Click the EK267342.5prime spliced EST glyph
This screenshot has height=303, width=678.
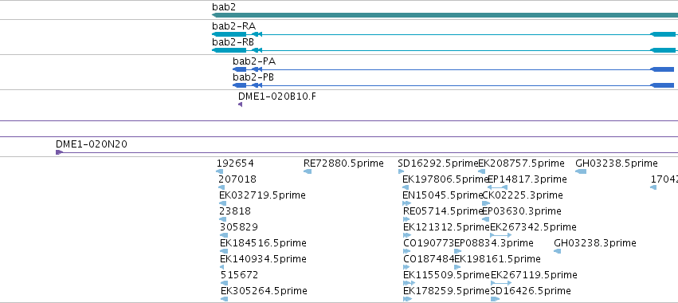pyautogui.click(x=500, y=235)
